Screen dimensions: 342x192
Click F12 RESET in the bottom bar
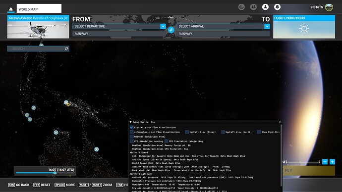tap(42, 185)
